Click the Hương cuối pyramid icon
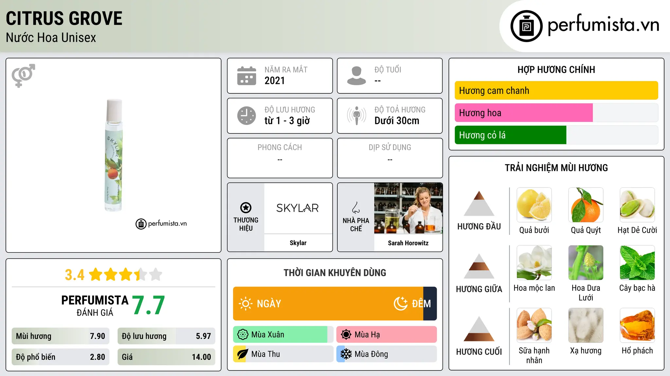The image size is (670, 376). coord(479,328)
